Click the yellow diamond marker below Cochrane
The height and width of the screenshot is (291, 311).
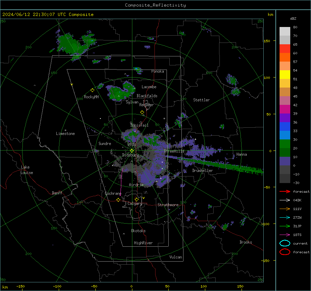118,200
